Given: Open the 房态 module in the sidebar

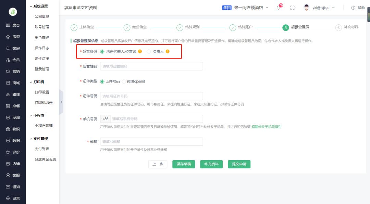Looking at the screenshot, I should tap(12, 25).
